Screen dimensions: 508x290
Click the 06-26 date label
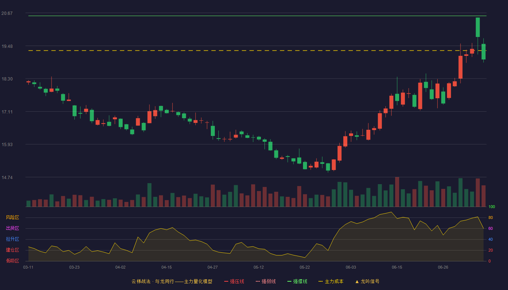point(443,267)
